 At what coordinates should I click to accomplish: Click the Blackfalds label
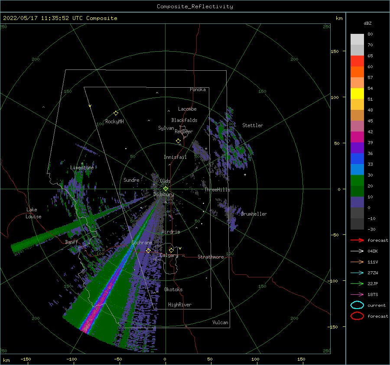[x=184, y=120]
